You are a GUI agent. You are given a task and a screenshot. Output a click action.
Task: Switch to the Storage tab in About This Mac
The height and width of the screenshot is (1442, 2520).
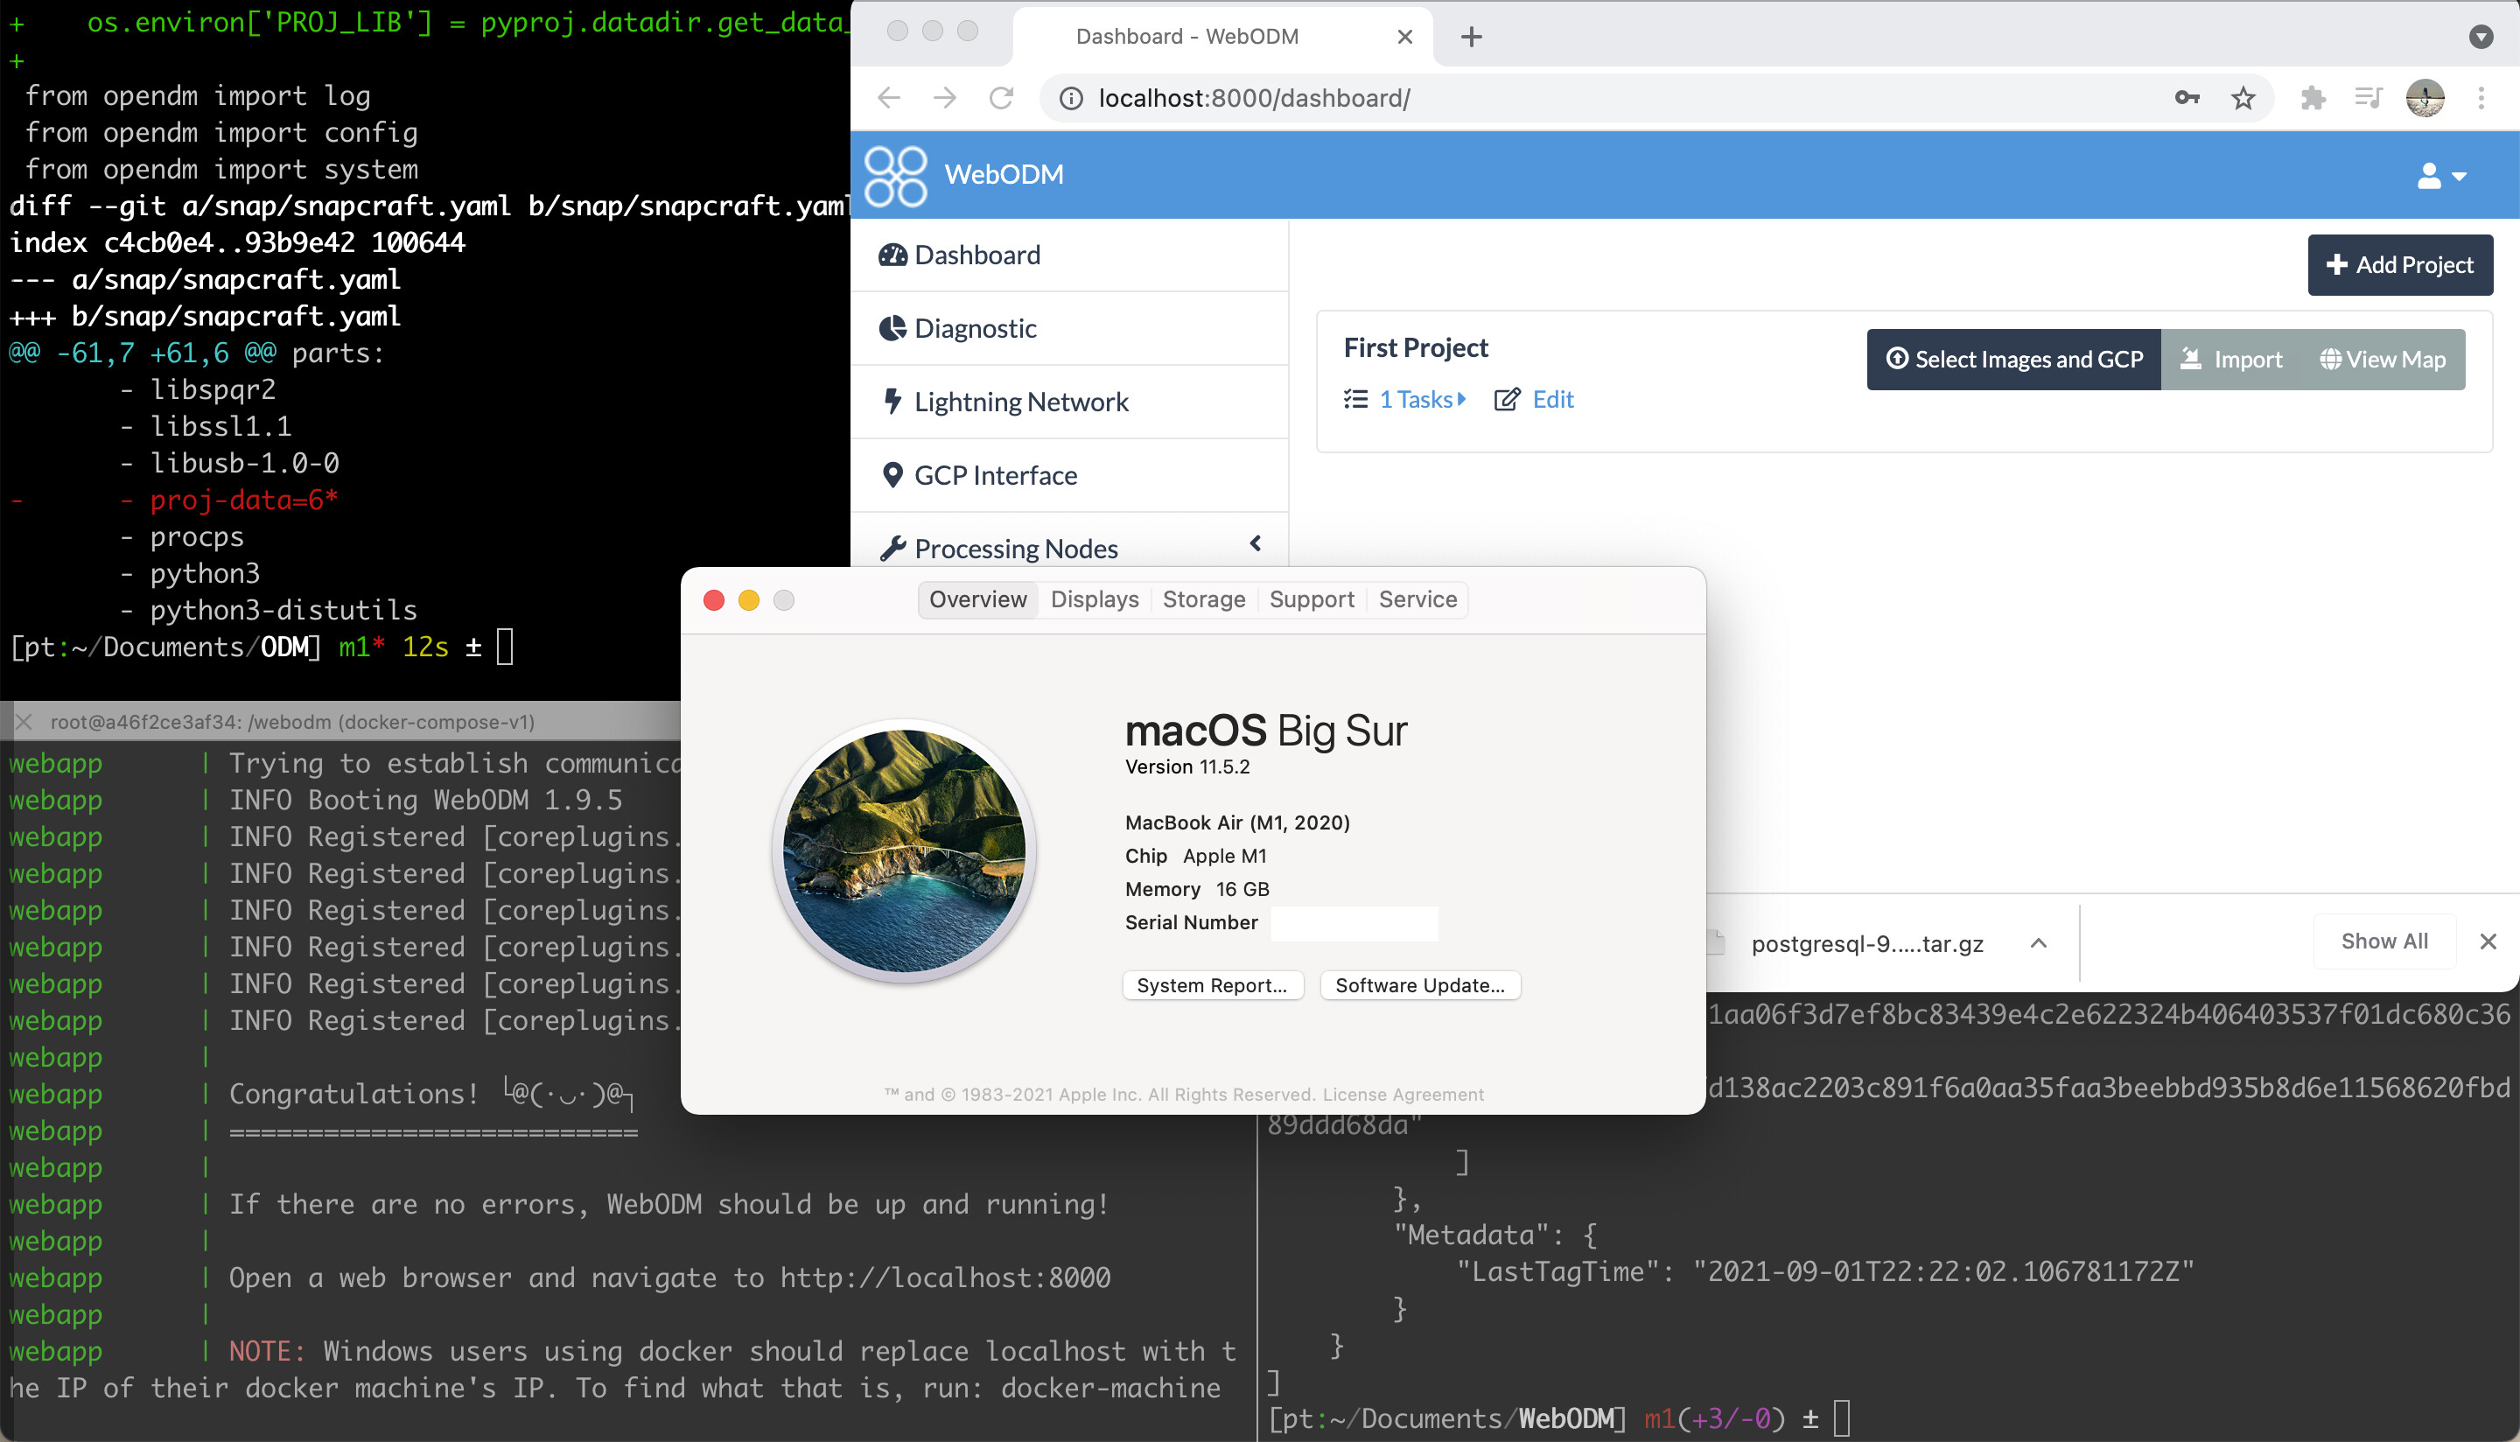point(1203,599)
